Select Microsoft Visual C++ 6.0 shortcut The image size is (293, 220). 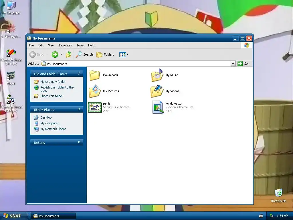pyautogui.click(x=11, y=57)
